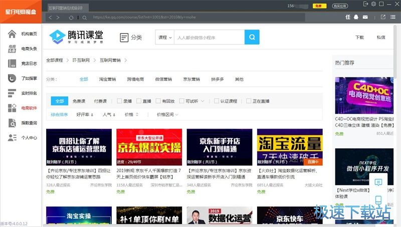Expand the arrow next to 可试听
The height and width of the screenshot is (227, 401).
203,101
